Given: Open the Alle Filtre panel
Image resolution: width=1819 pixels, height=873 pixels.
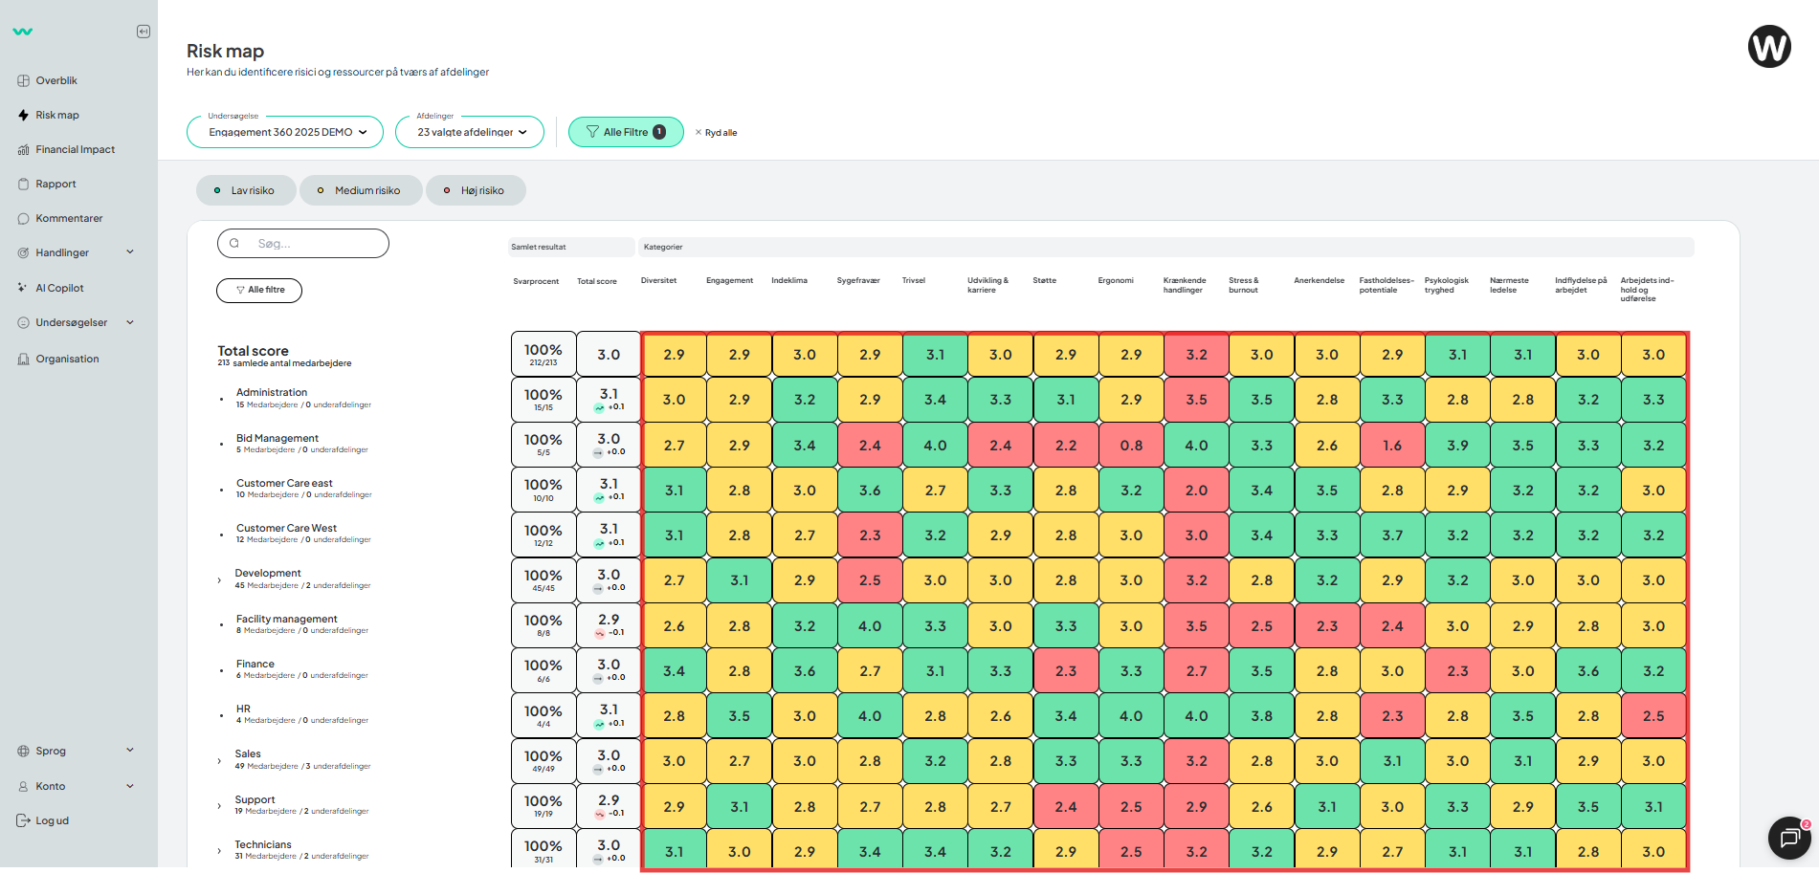Looking at the screenshot, I should tap(626, 132).
